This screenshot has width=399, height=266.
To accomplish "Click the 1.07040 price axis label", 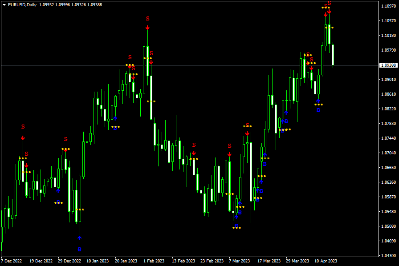I will click(x=389, y=153).
